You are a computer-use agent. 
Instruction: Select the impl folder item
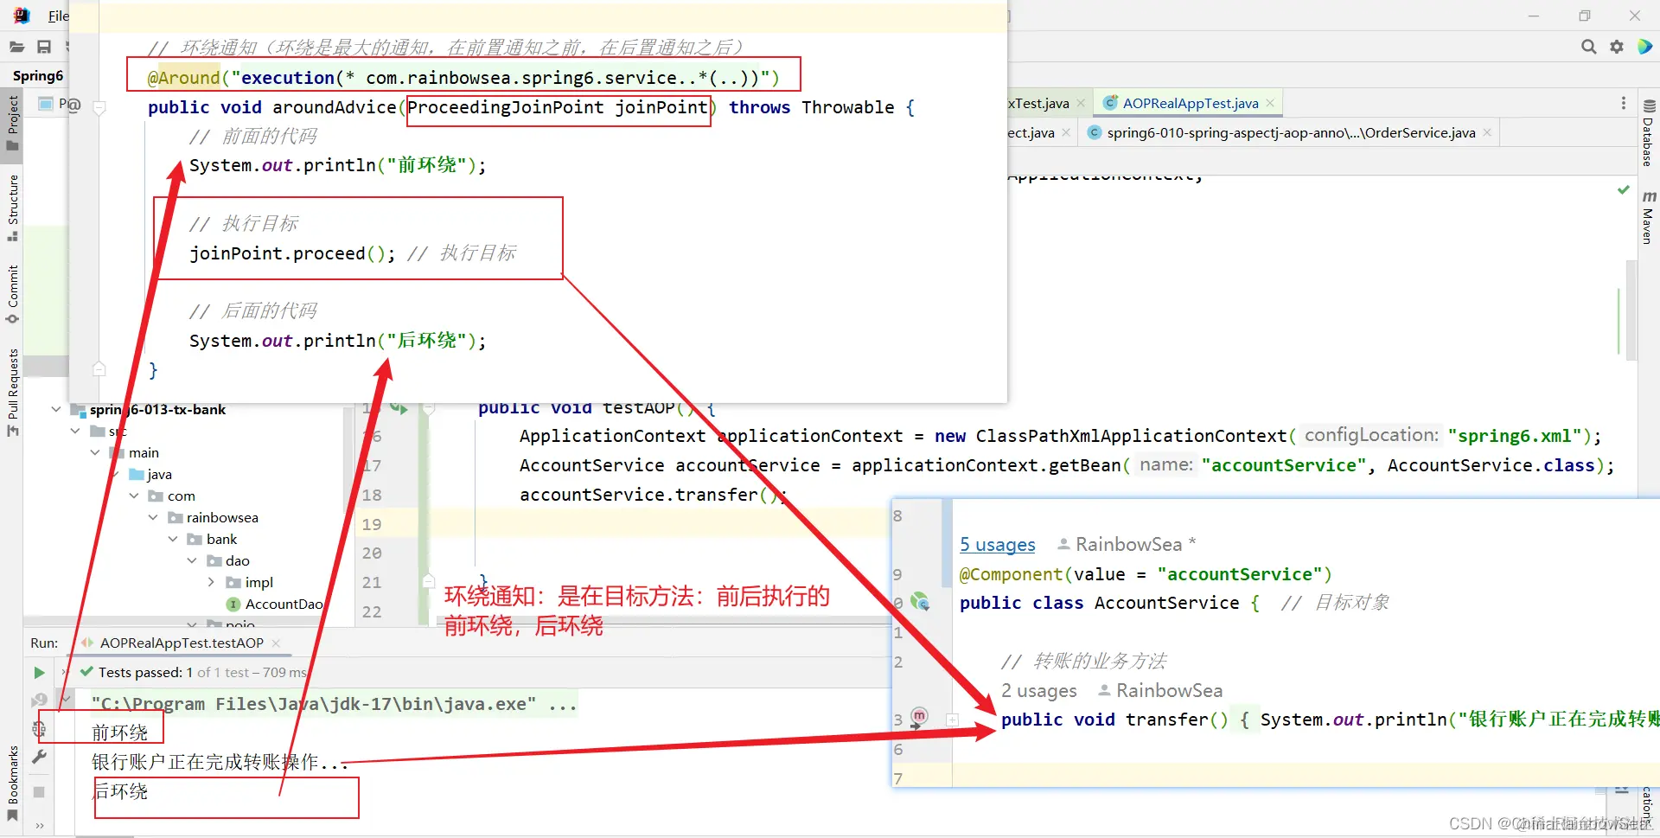click(250, 582)
